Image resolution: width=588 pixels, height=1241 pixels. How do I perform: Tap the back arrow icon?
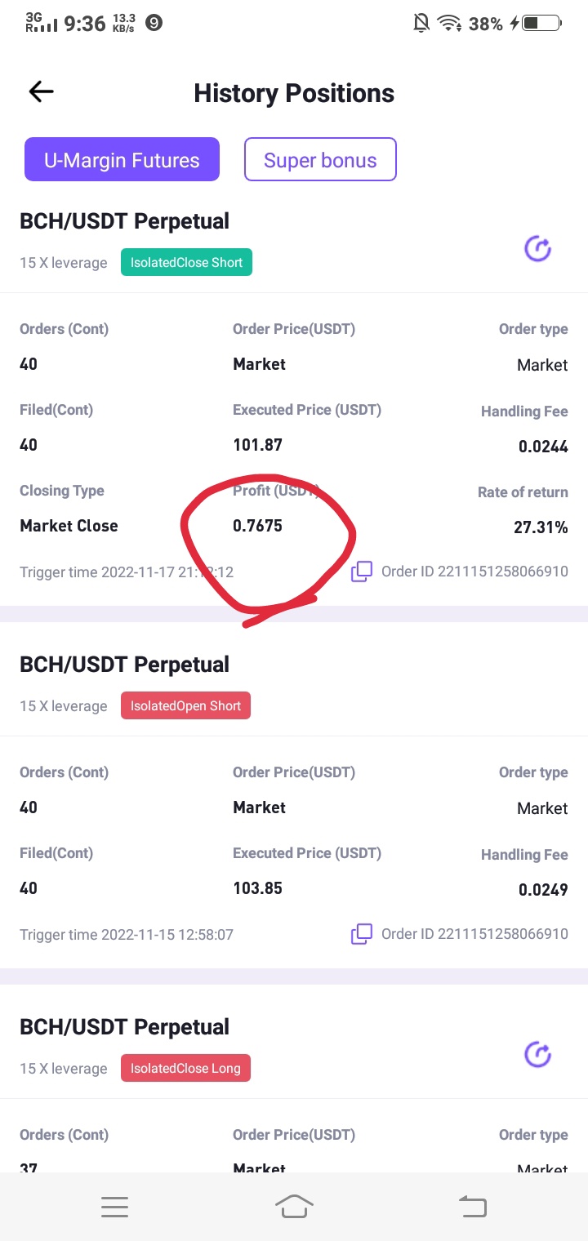41,92
